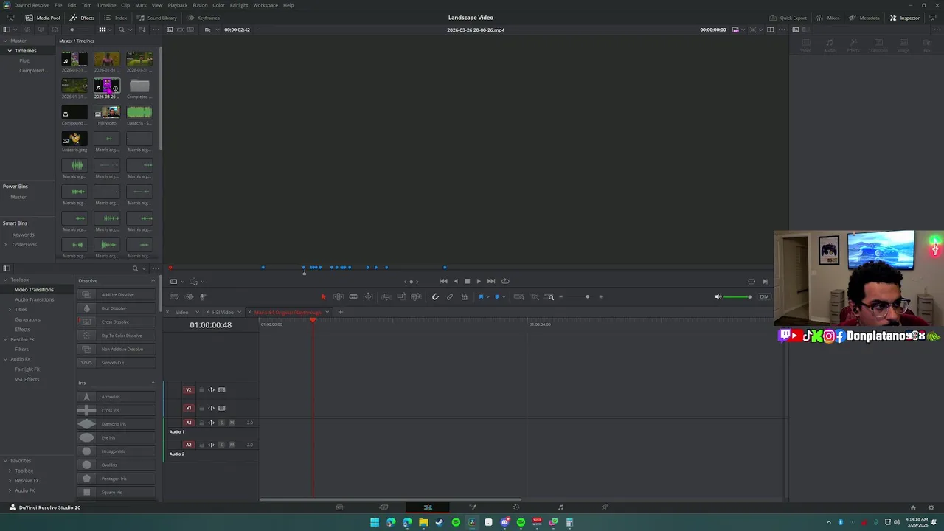Mute monitor audio with speaker icon

pos(718,296)
